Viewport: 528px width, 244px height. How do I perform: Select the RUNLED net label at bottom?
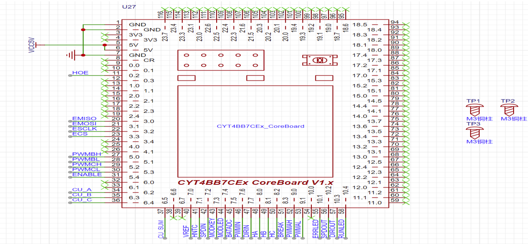(341, 228)
